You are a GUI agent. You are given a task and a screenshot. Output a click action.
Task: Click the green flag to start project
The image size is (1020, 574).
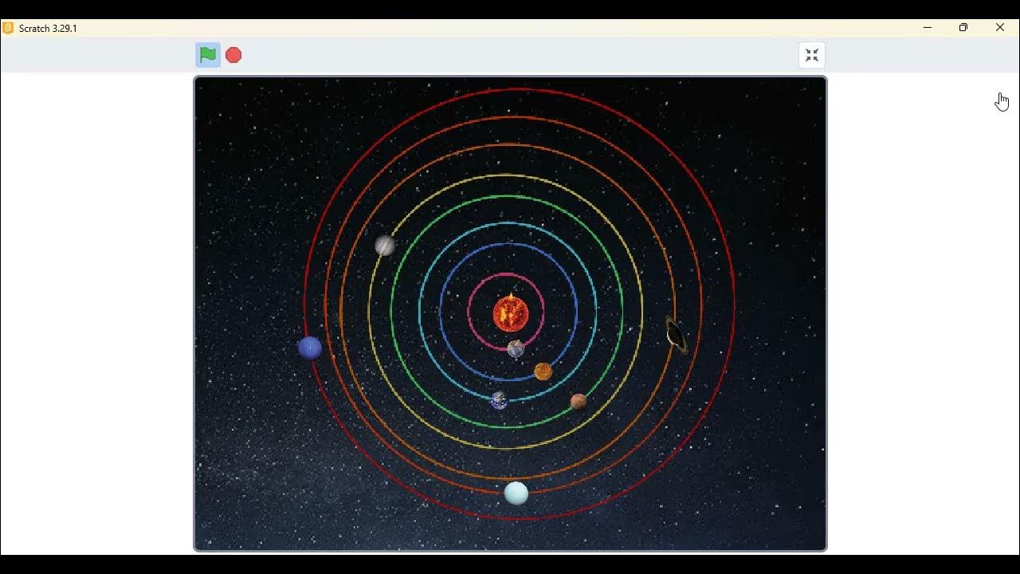208,55
